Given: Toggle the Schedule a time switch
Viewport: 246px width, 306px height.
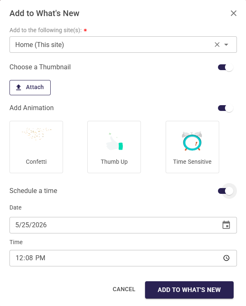Looking at the screenshot, I should click(x=225, y=191).
